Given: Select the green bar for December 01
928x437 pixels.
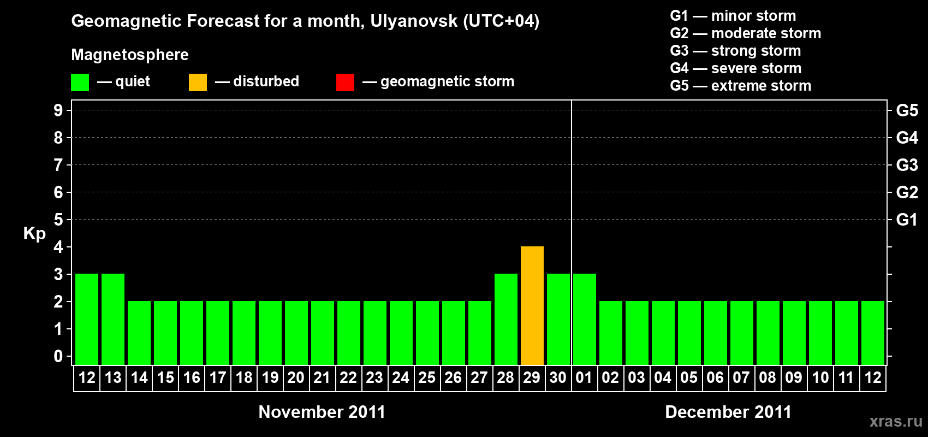Looking at the screenshot, I should [585, 320].
